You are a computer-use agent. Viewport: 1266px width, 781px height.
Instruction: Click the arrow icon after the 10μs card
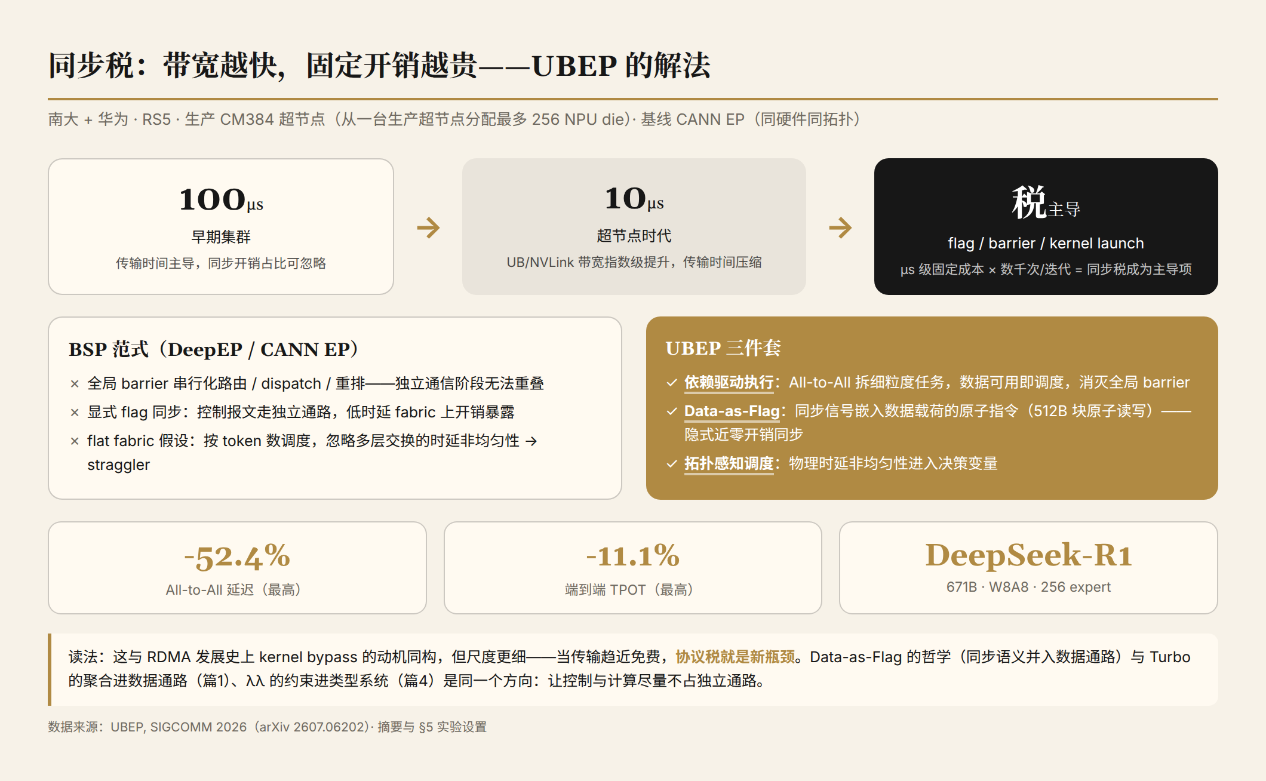pyautogui.click(x=840, y=227)
